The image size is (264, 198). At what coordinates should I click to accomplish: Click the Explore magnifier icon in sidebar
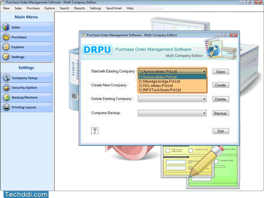pos(6,47)
